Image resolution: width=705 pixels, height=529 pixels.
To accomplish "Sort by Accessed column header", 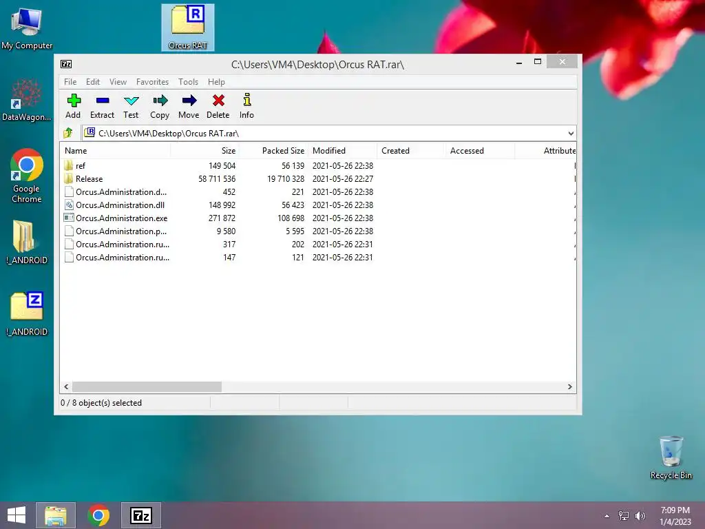I will (x=480, y=151).
